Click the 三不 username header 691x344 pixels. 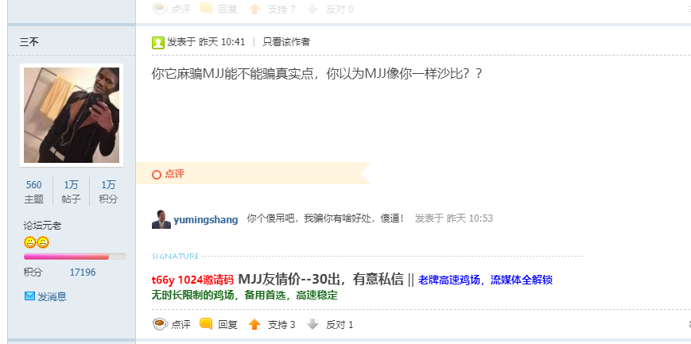(29, 42)
